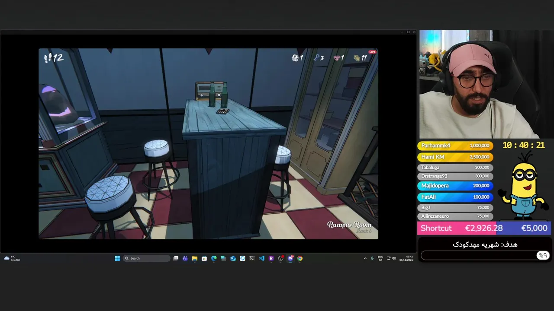Click the goal progress bar

click(484, 255)
